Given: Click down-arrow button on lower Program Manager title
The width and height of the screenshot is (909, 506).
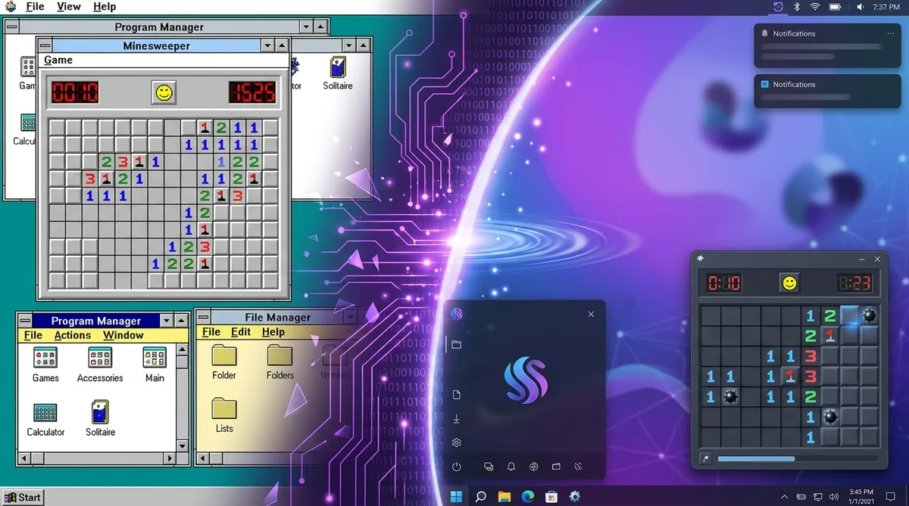Looking at the screenshot, I should pos(168,321).
